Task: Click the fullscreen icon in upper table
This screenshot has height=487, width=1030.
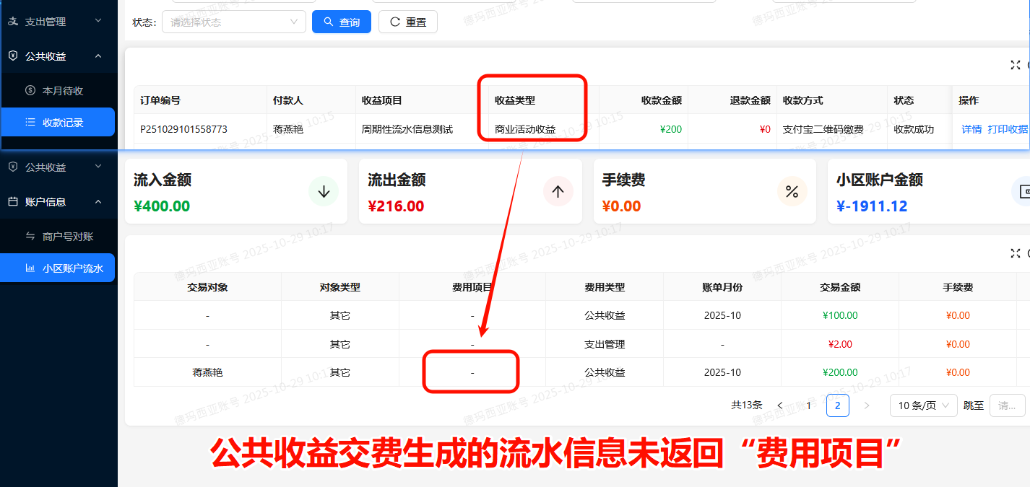Action: (1015, 65)
